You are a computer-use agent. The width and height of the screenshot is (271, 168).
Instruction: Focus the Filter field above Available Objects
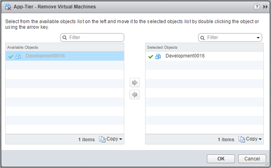point(95,38)
